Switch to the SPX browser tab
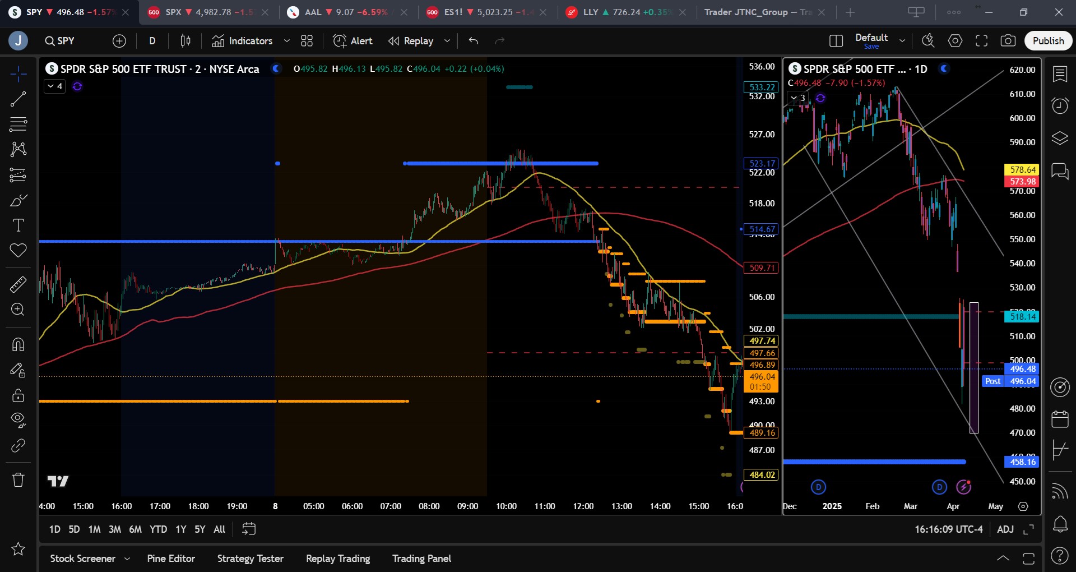This screenshot has width=1076, height=572. (x=207, y=12)
